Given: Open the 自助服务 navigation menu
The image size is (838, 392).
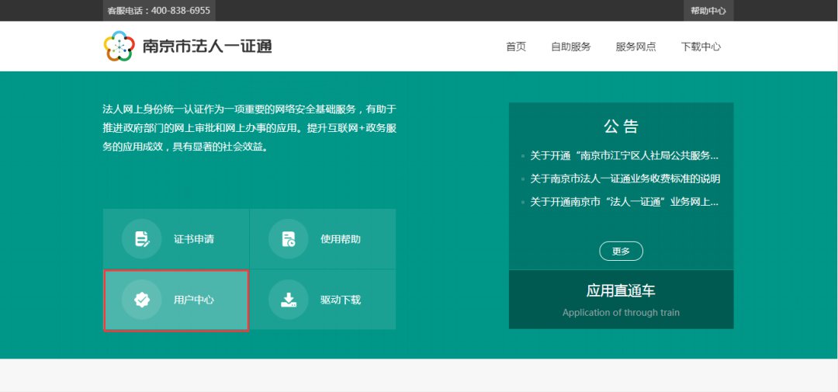Looking at the screenshot, I should 570,47.
